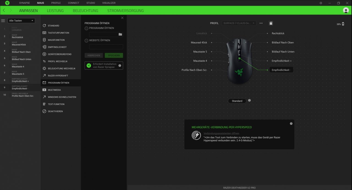Click the program path input field
The height and width of the screenshot is (190, 352).
coord(104,34)
